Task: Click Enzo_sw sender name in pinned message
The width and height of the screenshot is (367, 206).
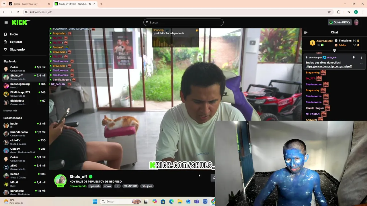Action: pyautogui.click(x=331, y=58)
